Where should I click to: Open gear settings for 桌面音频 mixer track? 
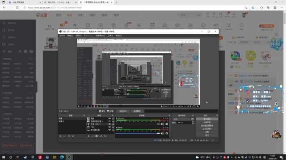click(167, 133)
